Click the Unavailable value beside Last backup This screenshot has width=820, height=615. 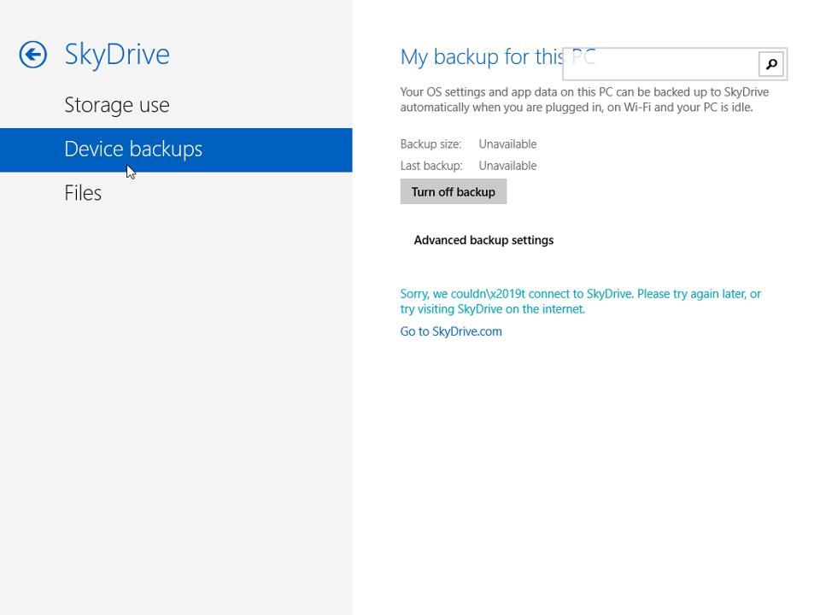click(x=507, y=166)
